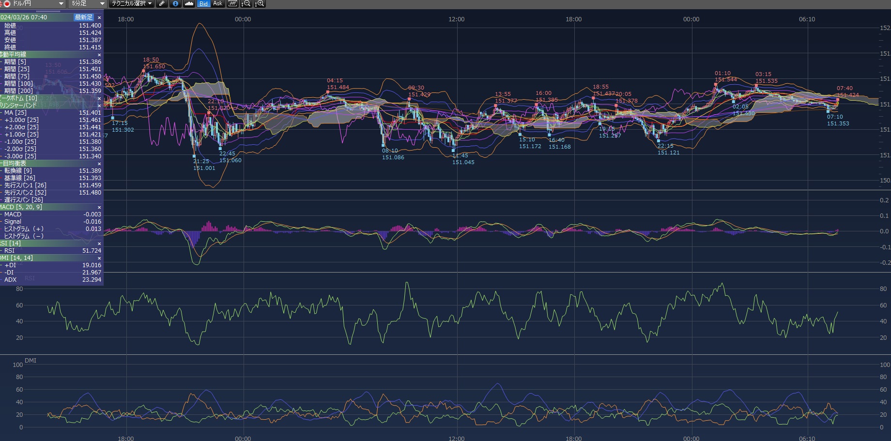Click the drag handle above the data panel
Screen dimensions: 891x441
(x=48, y=11)
